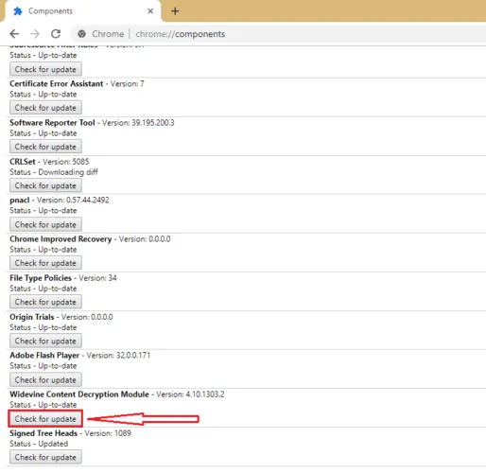
Task: Select the Certificate Error Assistant heading
Action: [x=57, y=83]
